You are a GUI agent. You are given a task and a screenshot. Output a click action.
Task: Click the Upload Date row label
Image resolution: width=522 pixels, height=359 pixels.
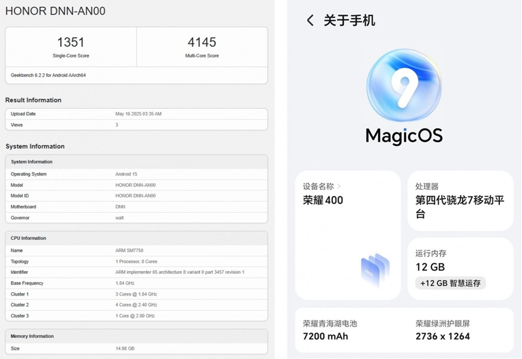tap(23, 114)
